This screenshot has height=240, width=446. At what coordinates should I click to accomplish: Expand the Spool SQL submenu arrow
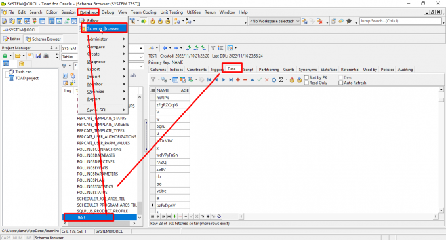(124, 110)
